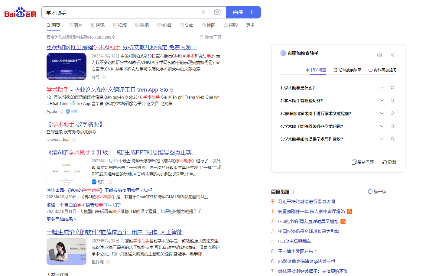442x276 pixels.
Task: Click 换一换 to refresh hot searches
Action: pos(377,191)
